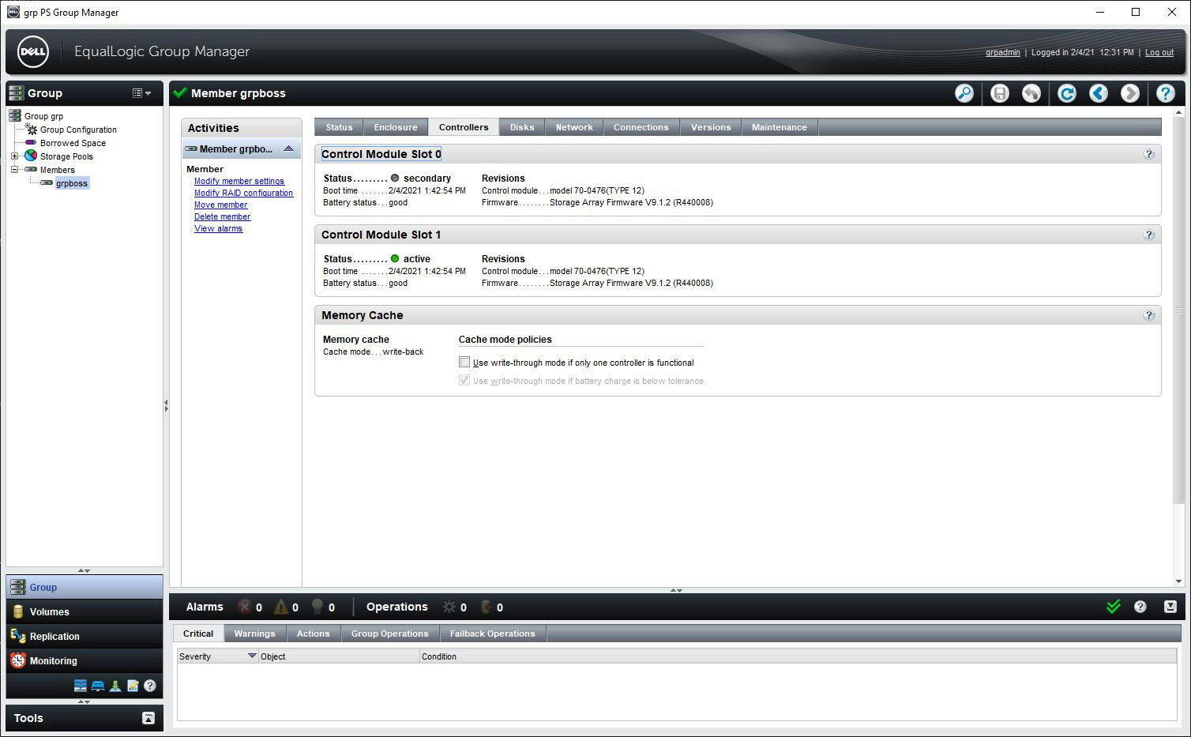
Task: Select grpboss member in tree
Action: (x=71, y=183)
